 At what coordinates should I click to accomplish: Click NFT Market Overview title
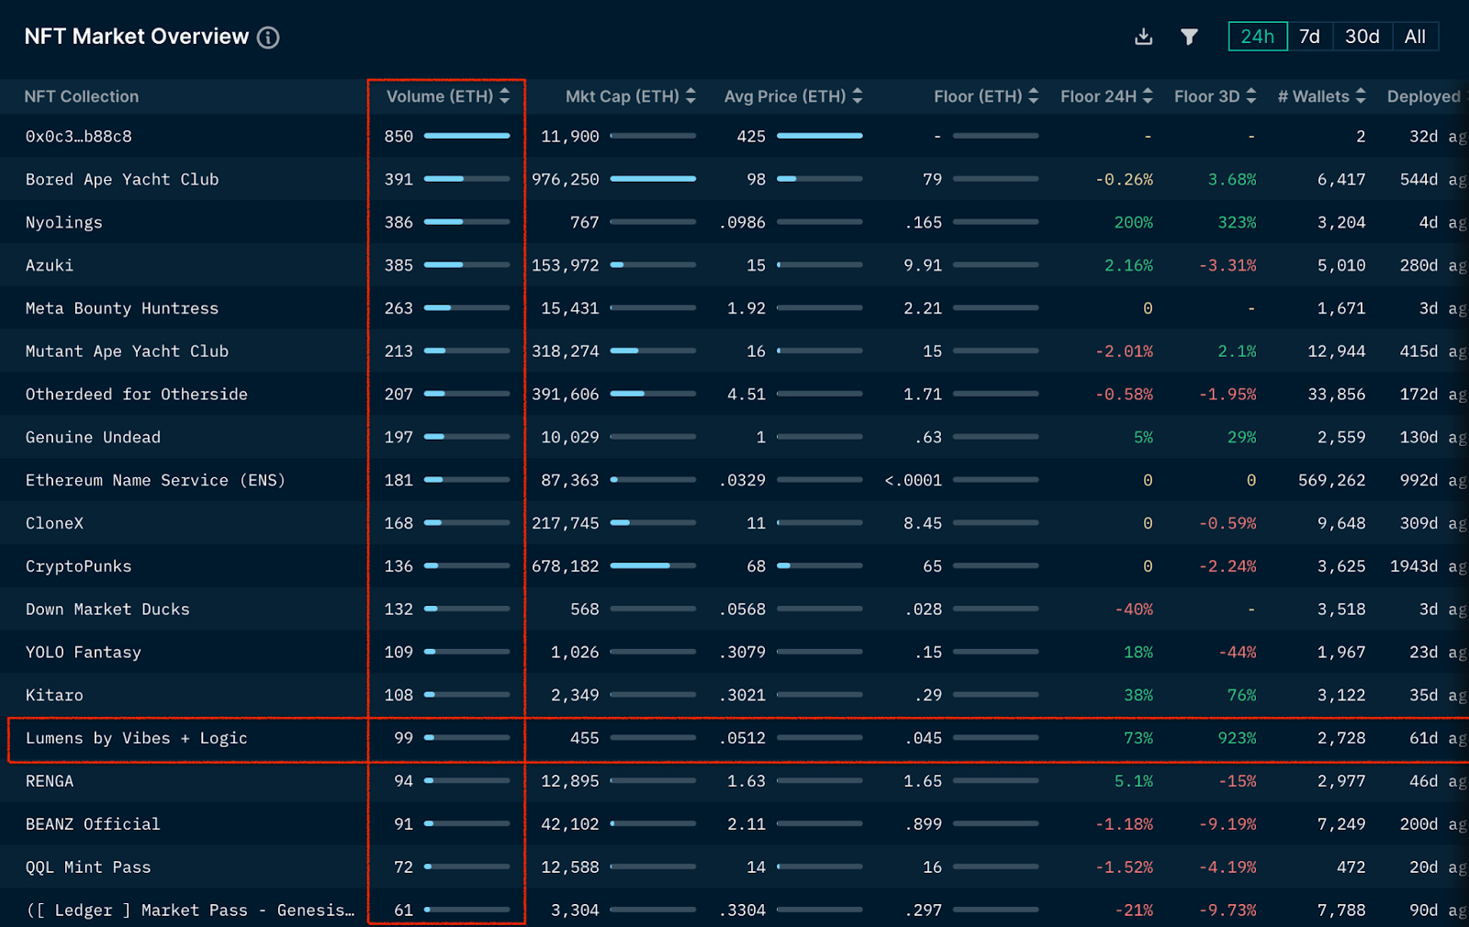pos(137,37)
